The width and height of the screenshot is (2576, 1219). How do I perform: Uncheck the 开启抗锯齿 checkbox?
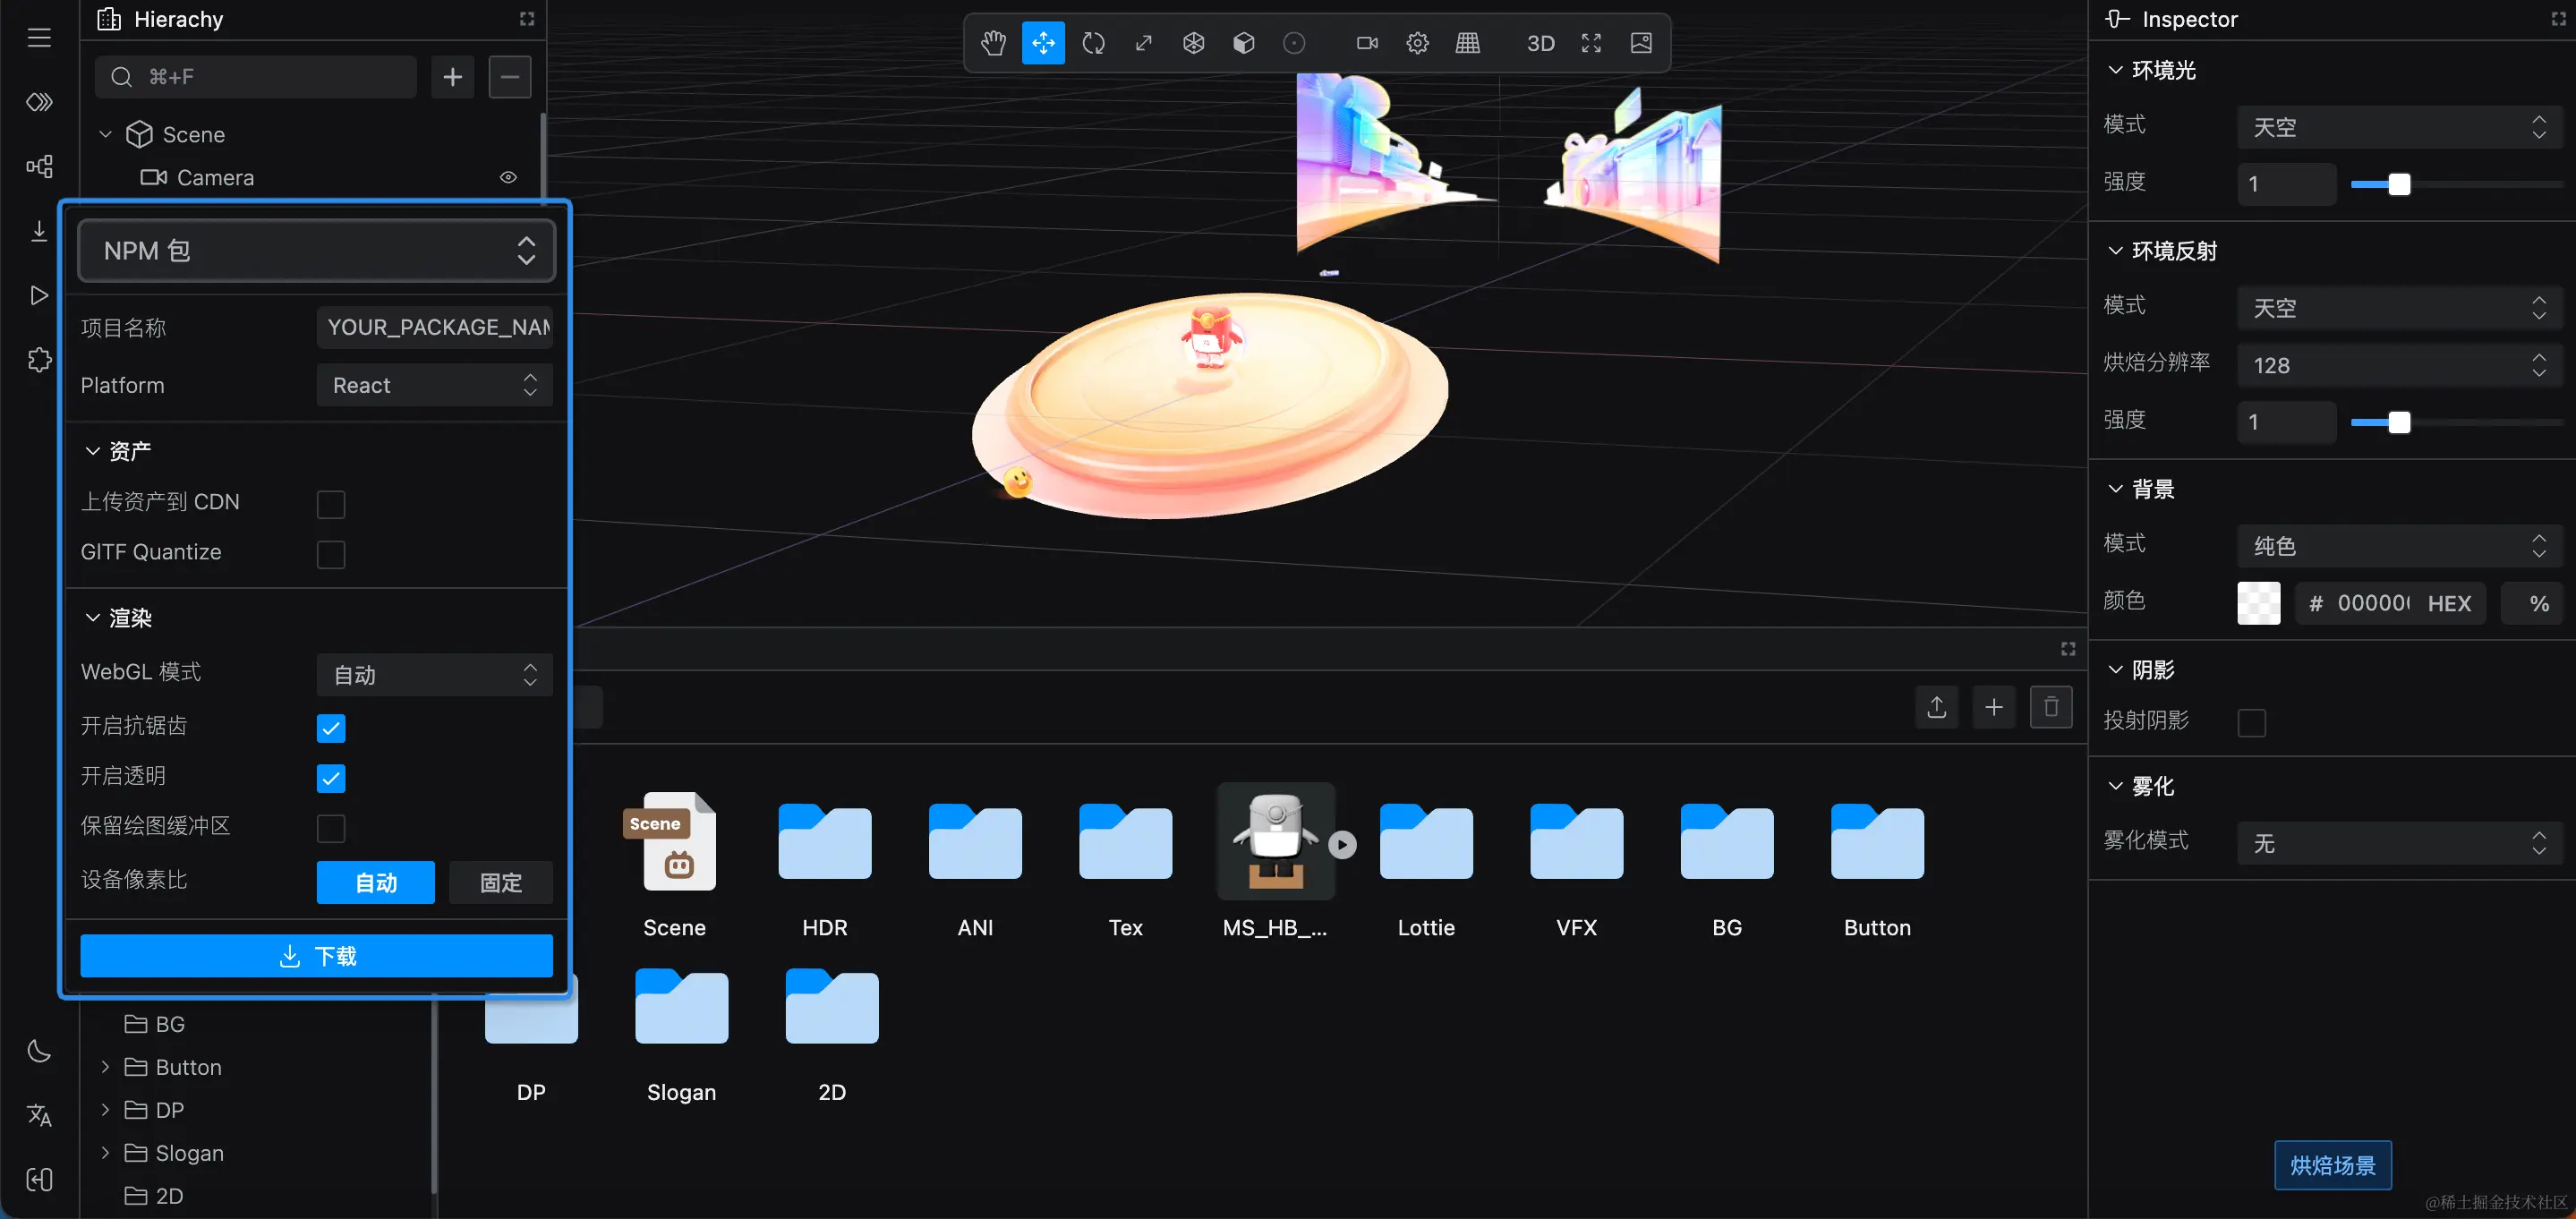point(331,728)
